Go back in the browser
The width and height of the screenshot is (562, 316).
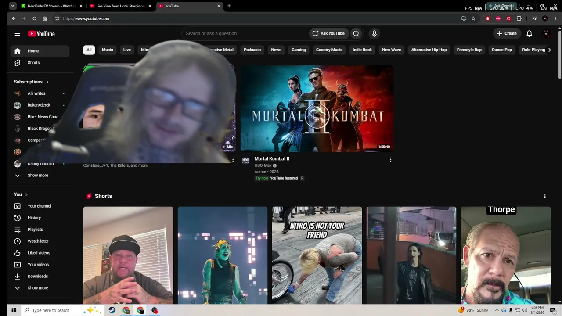(14, 18)
